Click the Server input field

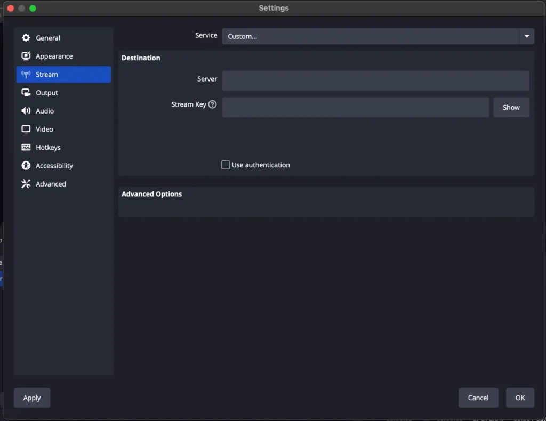click(375, 80)
